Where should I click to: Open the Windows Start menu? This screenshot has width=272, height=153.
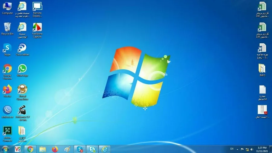pos(5,149)
